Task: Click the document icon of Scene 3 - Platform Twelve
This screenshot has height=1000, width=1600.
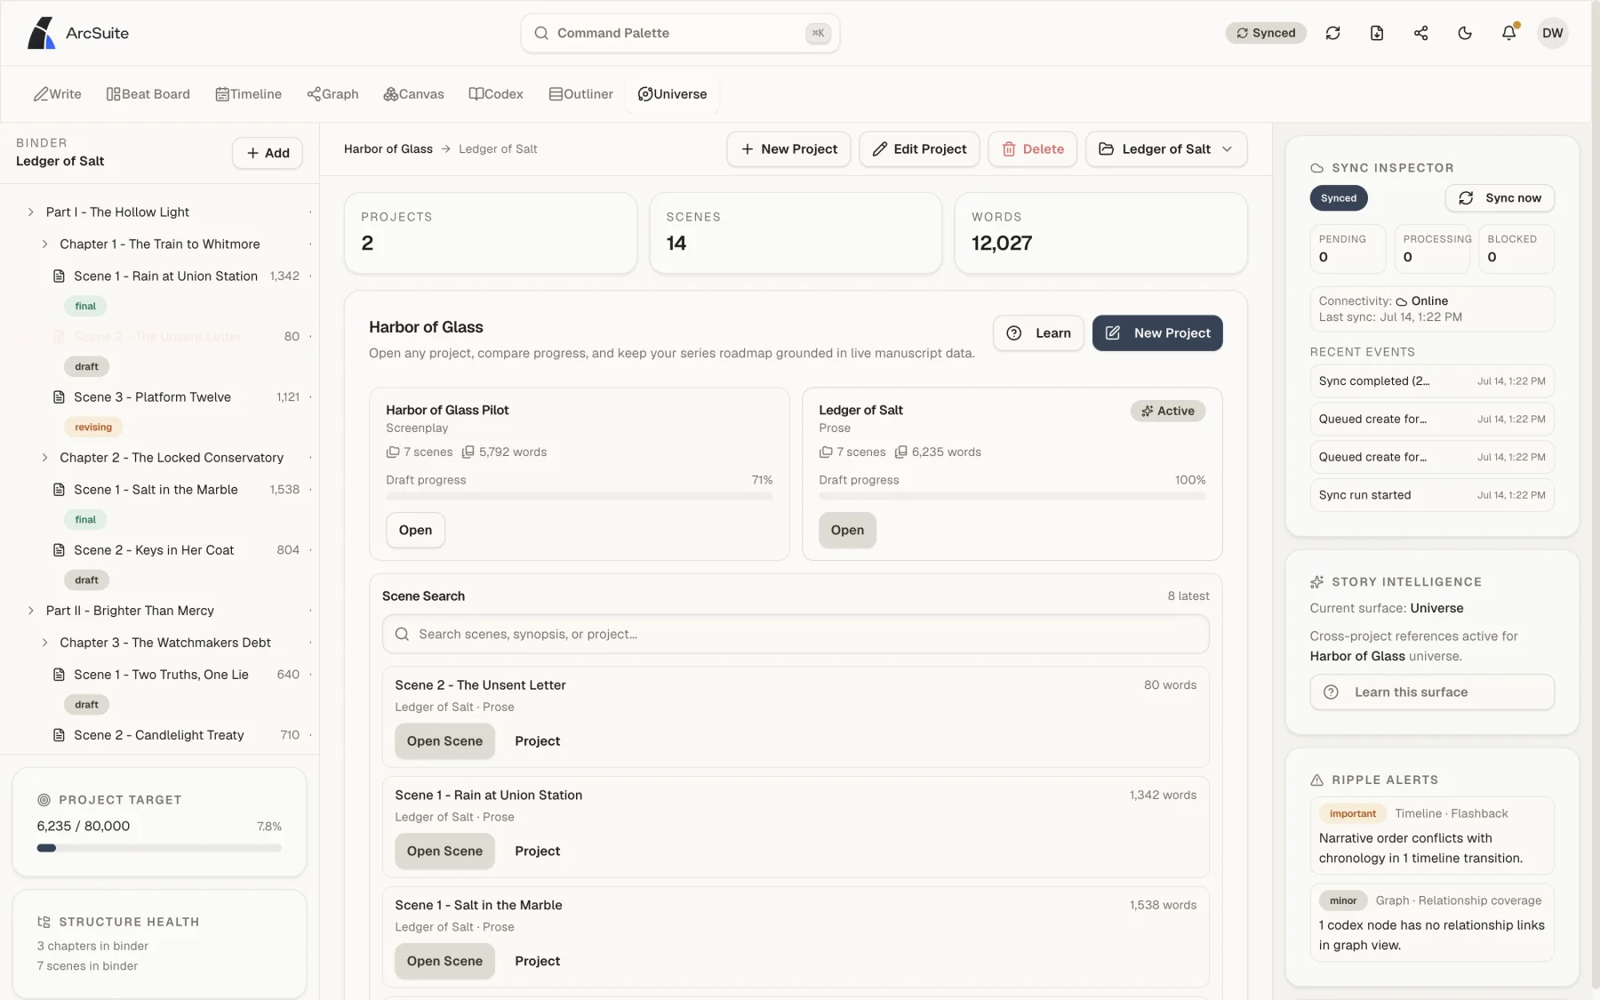Action: pyautogui.click(x=59, y=397)
